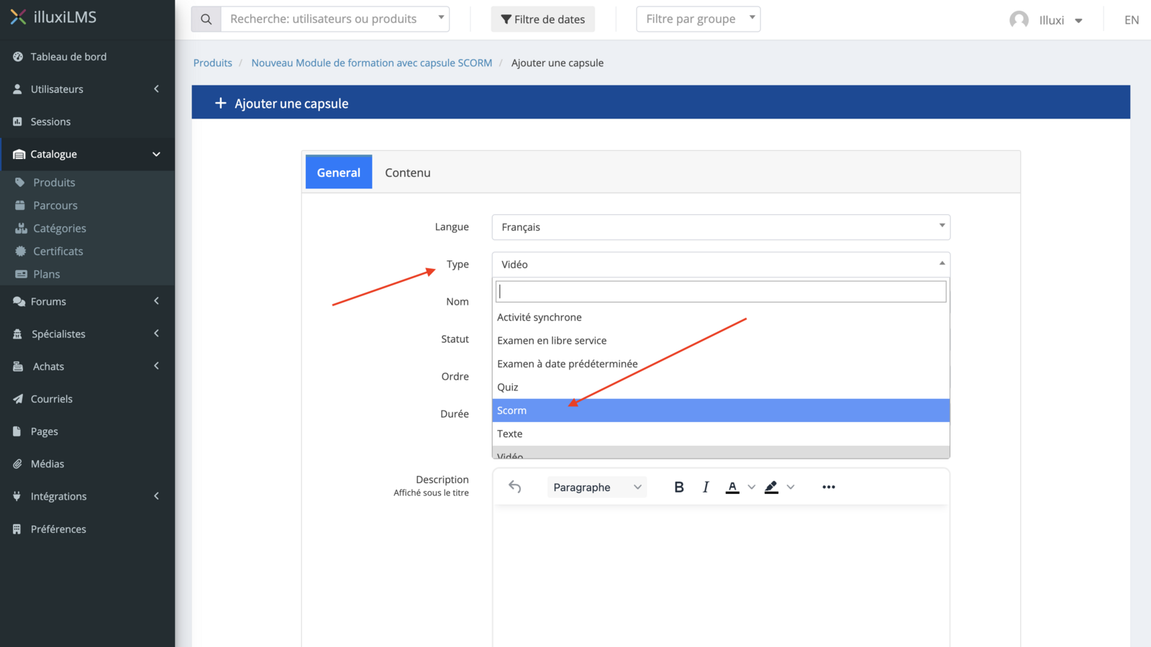This screenshot has height=647, width=1151.
Task: Click the Catégories icon in sidebar
Action: [x=21, y=229]
